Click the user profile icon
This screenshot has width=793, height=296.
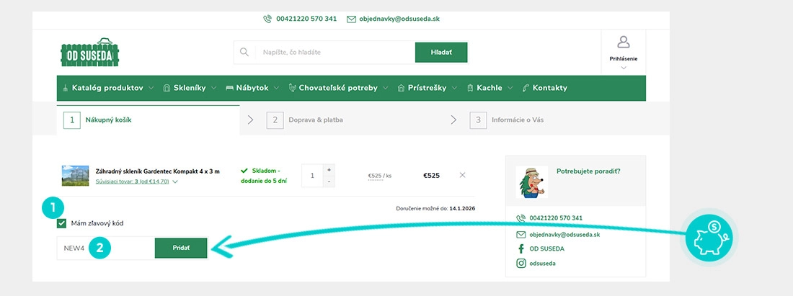click(624, 42)
